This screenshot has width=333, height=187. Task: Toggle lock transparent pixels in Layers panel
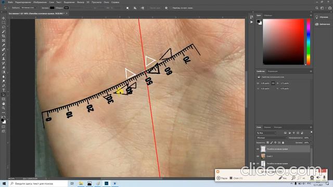pyautogui.click(x=267, y=143)
